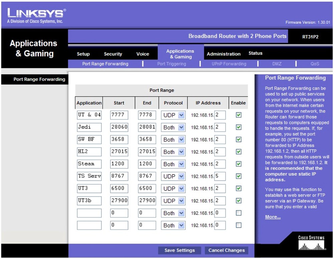Click the SW BF application name field
Image resolution: width=334 pixels, height=258 pixels.
pyautogui.click(x=89, y=139)
